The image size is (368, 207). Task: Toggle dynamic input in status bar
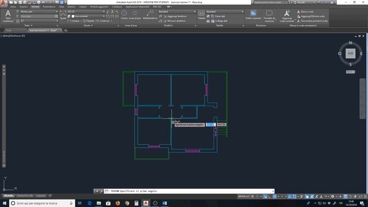(265, 197)
